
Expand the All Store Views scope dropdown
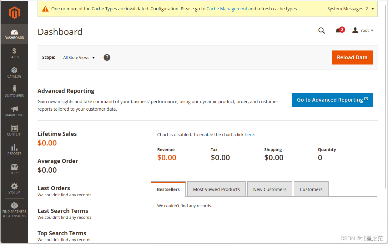pyautogui.click(x=79, y=58)
